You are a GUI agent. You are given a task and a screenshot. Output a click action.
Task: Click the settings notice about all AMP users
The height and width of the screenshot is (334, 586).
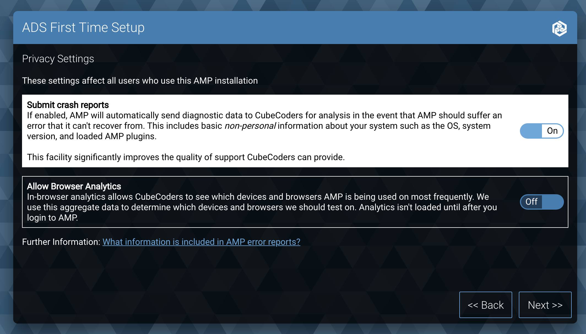pyautogui.click(x=140, y=81)
